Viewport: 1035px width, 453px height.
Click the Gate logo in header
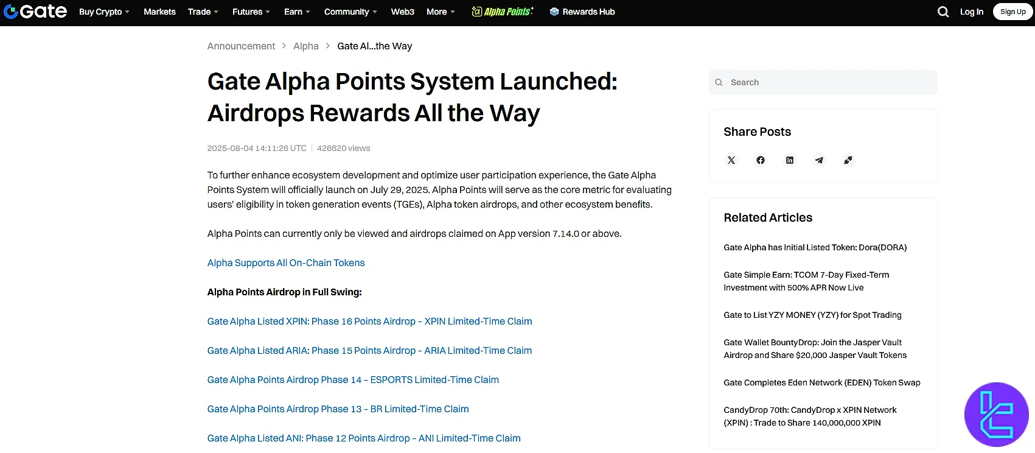(x=35, y=12)
